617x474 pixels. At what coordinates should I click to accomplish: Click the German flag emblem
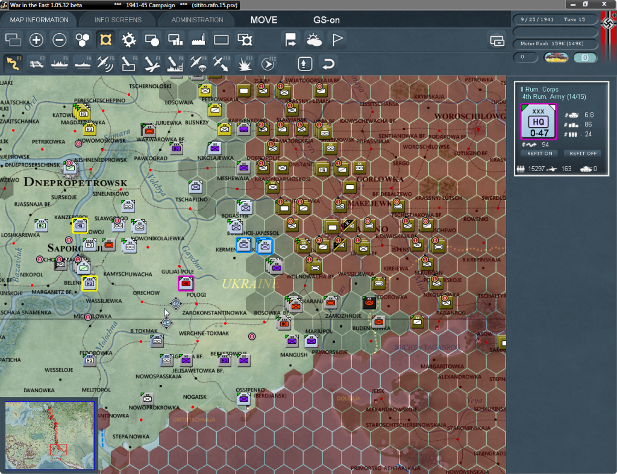609,23
